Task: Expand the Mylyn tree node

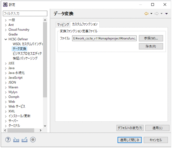Action: pyautogui.click(x=6, y=92)
